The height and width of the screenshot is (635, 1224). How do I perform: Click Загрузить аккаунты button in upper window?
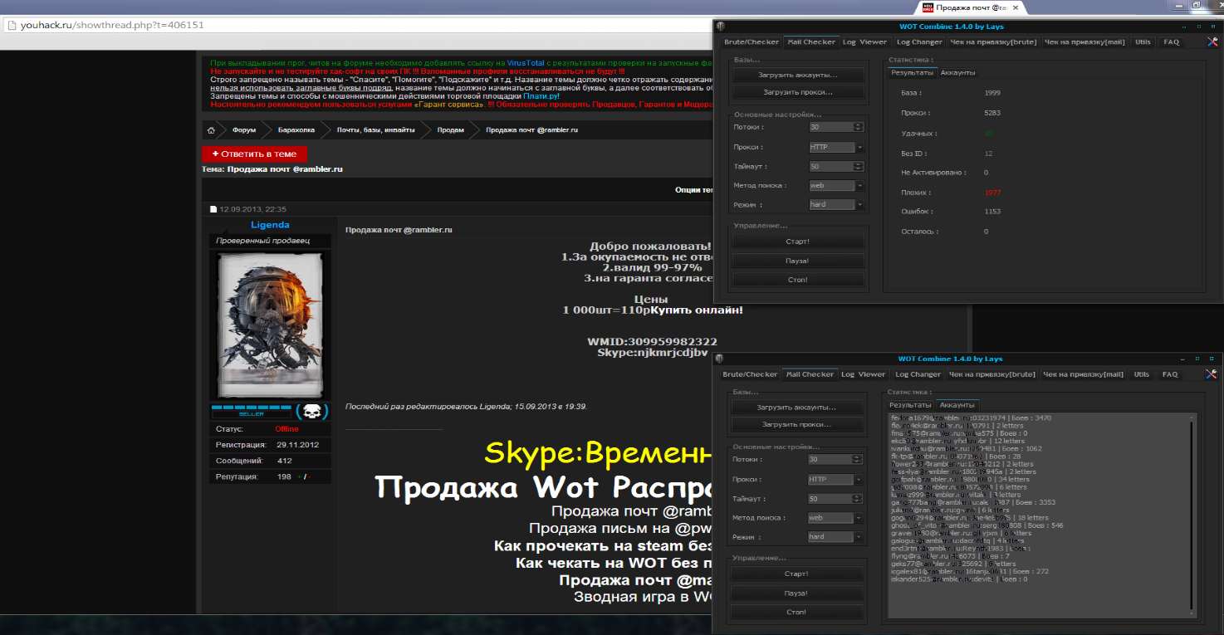pos(798,75)
